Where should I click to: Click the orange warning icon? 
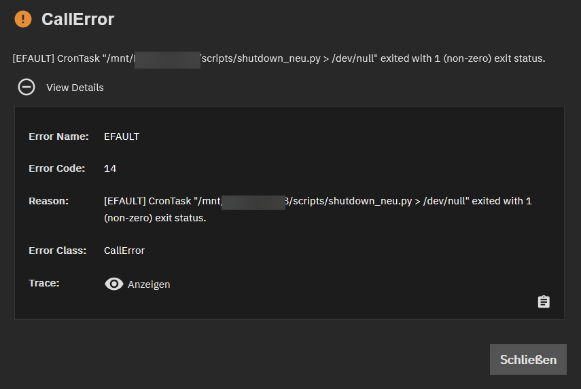[23, 19]
